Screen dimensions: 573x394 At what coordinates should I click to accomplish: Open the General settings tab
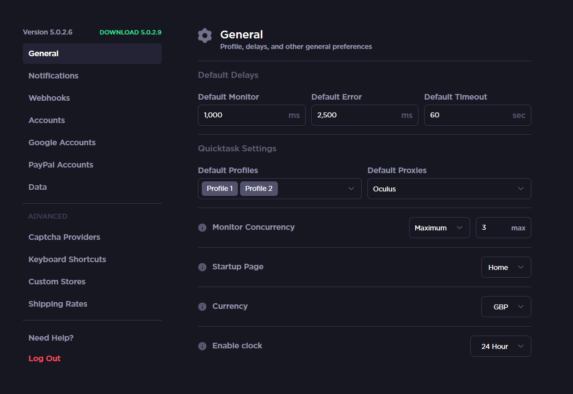pos(92,54)
